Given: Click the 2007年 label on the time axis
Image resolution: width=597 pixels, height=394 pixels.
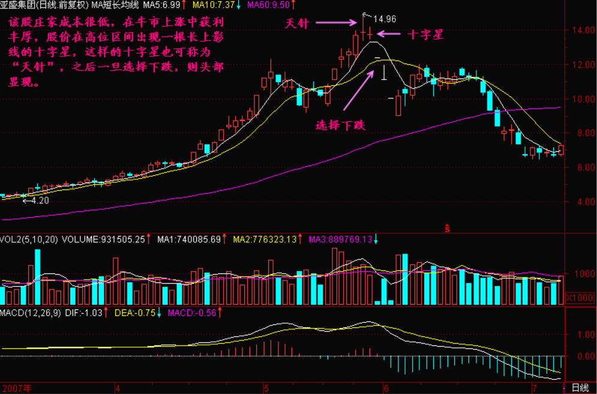Looking at the screenshot, I should (x=16, y=388).
